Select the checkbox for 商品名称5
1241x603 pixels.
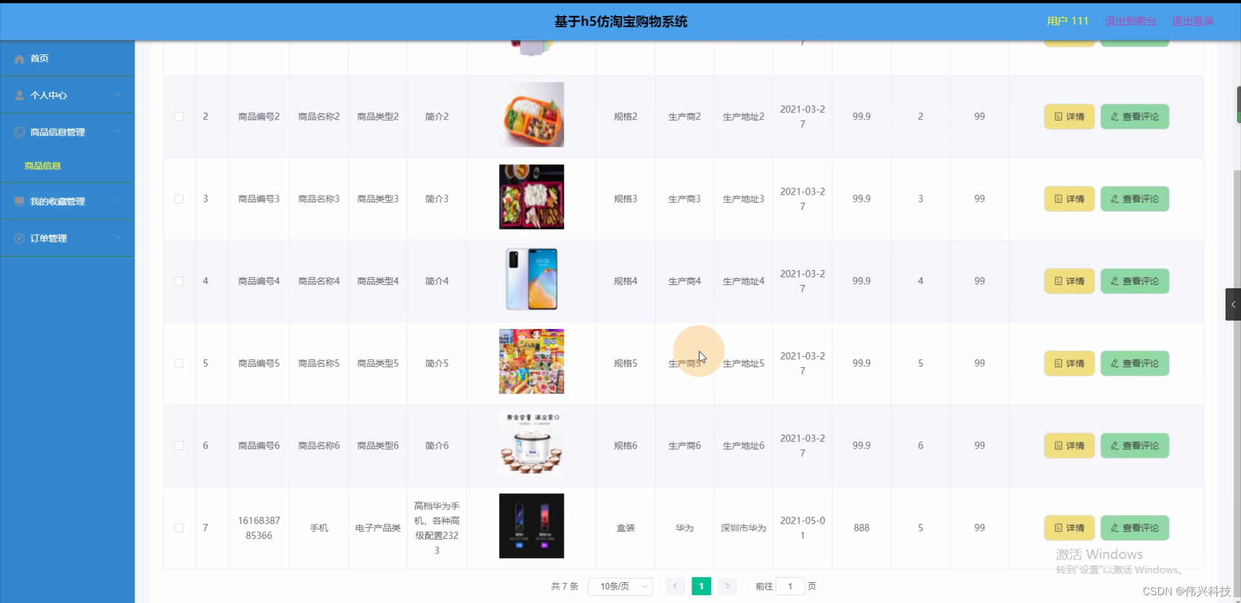179,363
